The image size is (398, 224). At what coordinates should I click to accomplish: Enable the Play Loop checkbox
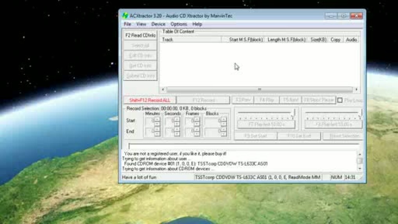point(340,100)
